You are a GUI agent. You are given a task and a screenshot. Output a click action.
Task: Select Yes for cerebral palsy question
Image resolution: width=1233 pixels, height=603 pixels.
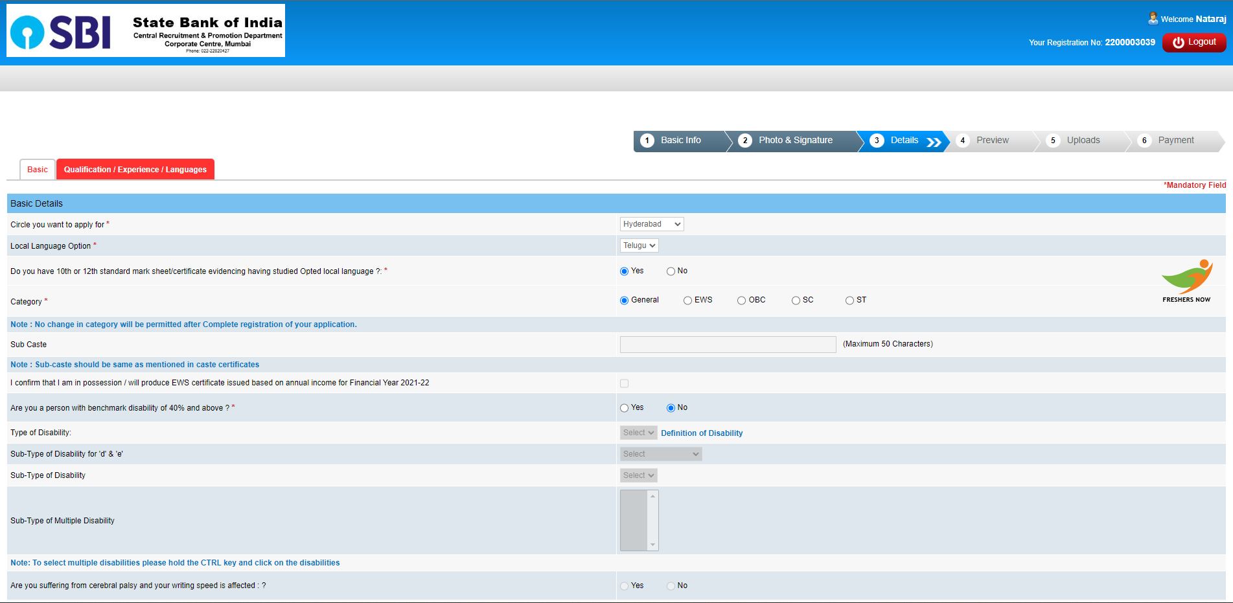pos(625,586)
